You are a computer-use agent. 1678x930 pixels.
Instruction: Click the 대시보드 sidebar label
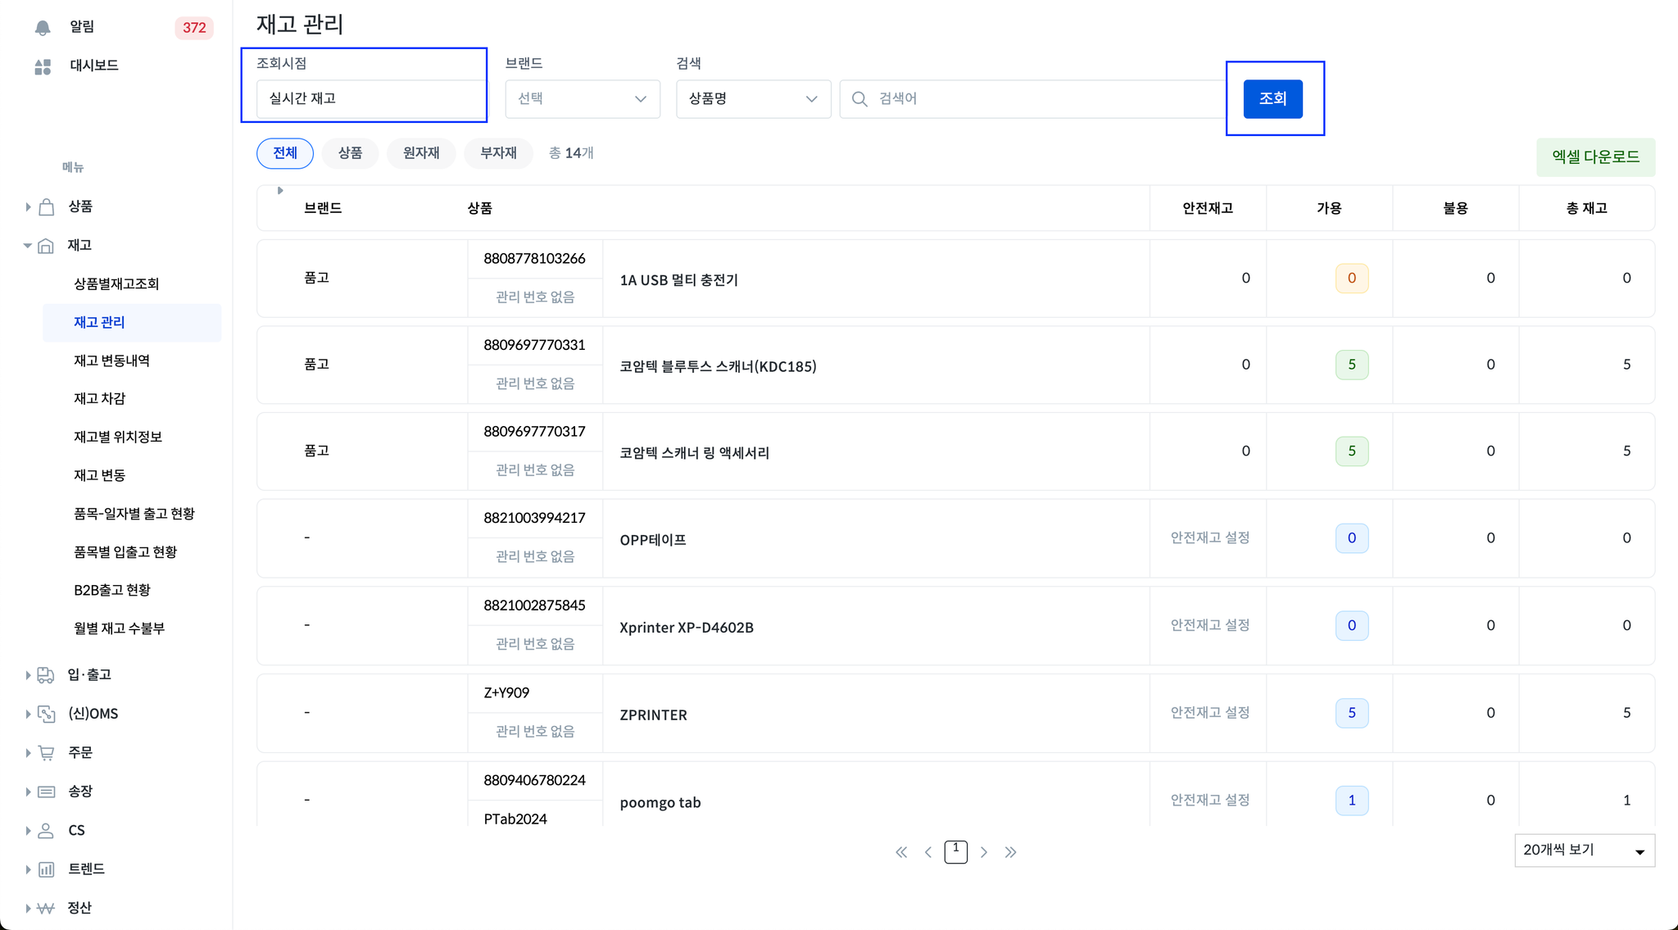[94, 66]
